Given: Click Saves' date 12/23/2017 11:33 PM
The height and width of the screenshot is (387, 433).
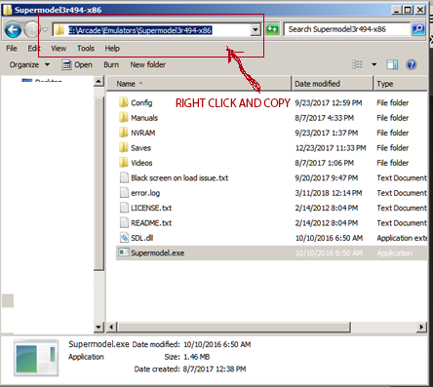Looking at the screenshot, I should point(331,148).
